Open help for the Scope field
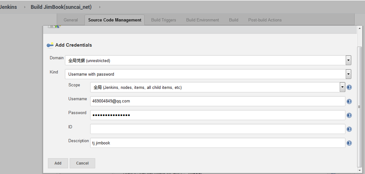The width and height of the screenshot is (365, 174). pos(349,87)
